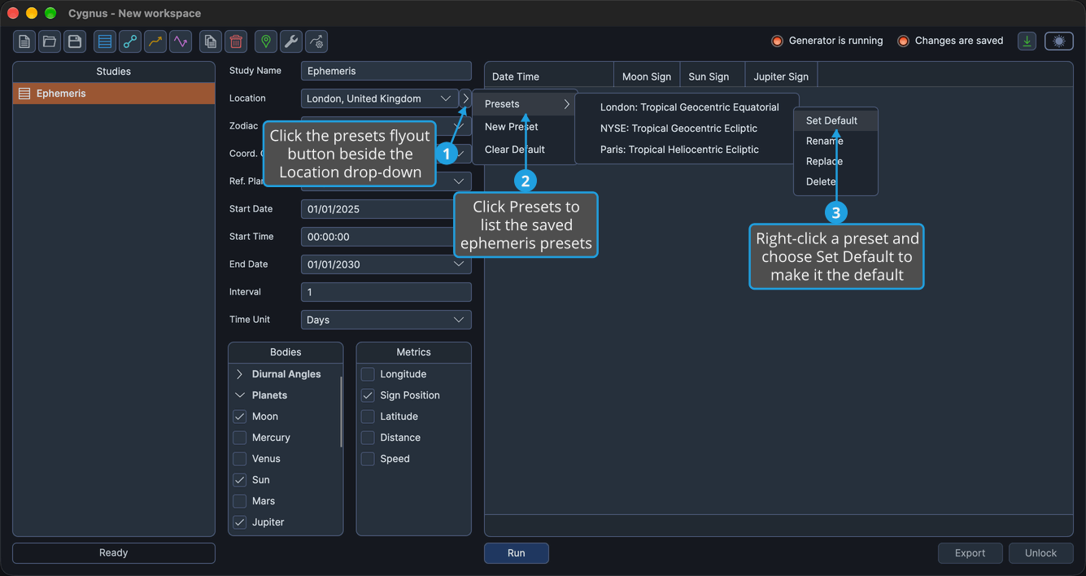Add an Ephemeris table study from the toolbar
This screenshot has width=1086, height=576.
pyautogui.click(x=105, y=41)
